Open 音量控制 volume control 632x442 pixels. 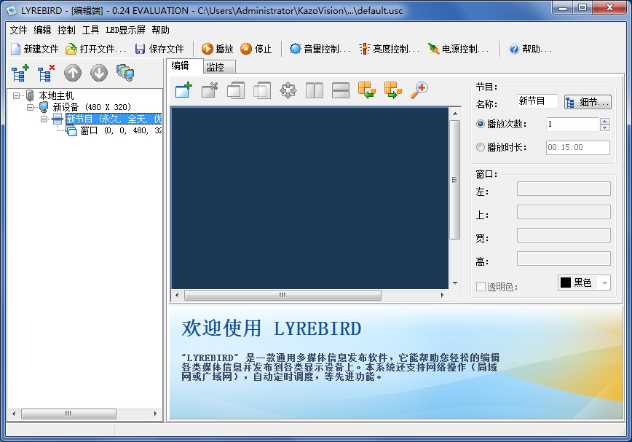320,50
